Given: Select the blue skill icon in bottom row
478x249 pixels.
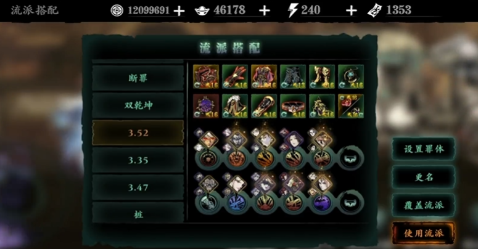Looking at the screenshot, I should pos(236,203).
